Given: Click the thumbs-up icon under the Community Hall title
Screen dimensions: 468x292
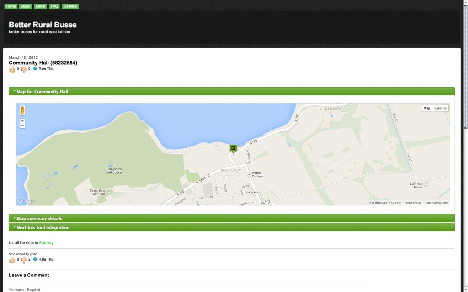Looking at the screenshot, I should (12, 69).
